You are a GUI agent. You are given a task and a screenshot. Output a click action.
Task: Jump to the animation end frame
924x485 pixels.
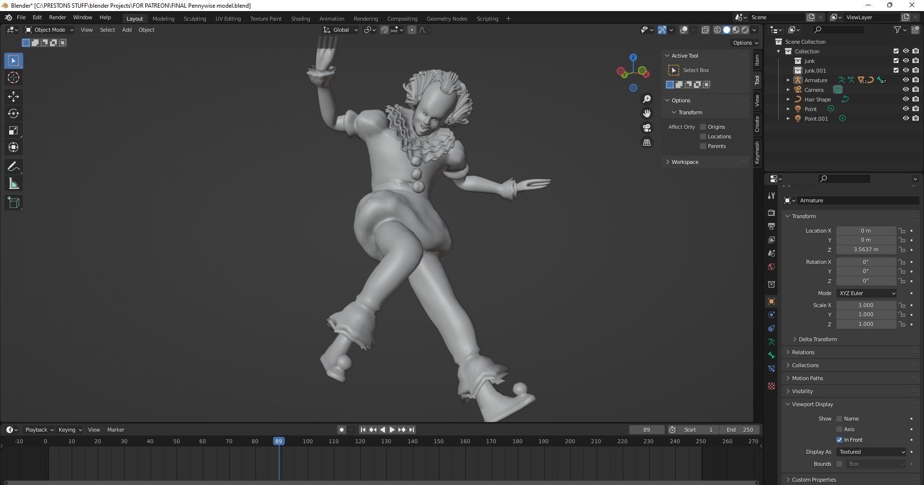tap(412, 430)
